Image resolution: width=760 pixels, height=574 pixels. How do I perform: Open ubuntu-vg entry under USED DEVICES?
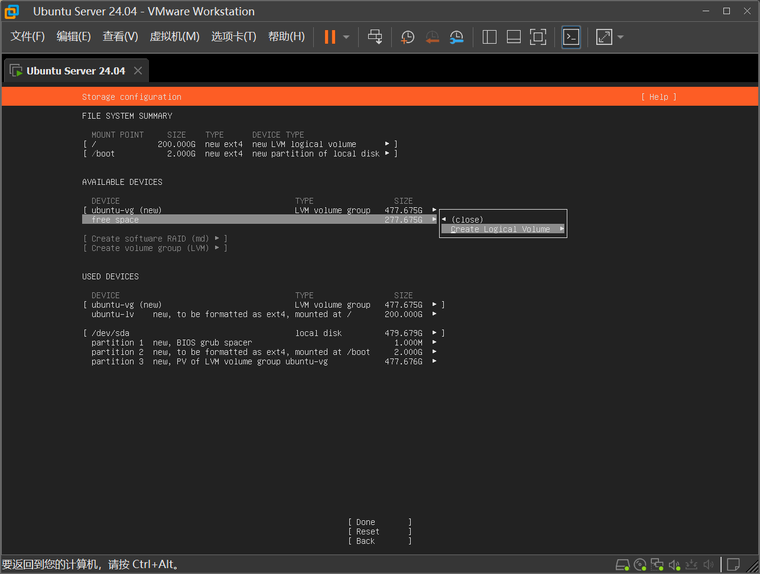[264, 305]
